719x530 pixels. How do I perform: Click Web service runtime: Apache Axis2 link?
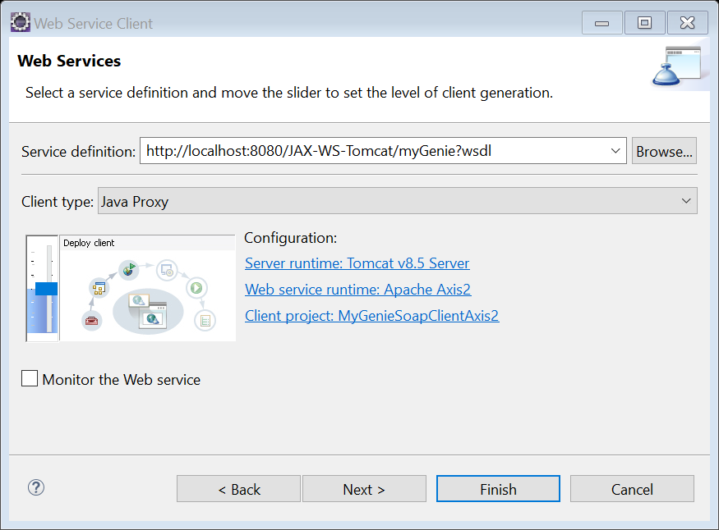coord(357,290)
